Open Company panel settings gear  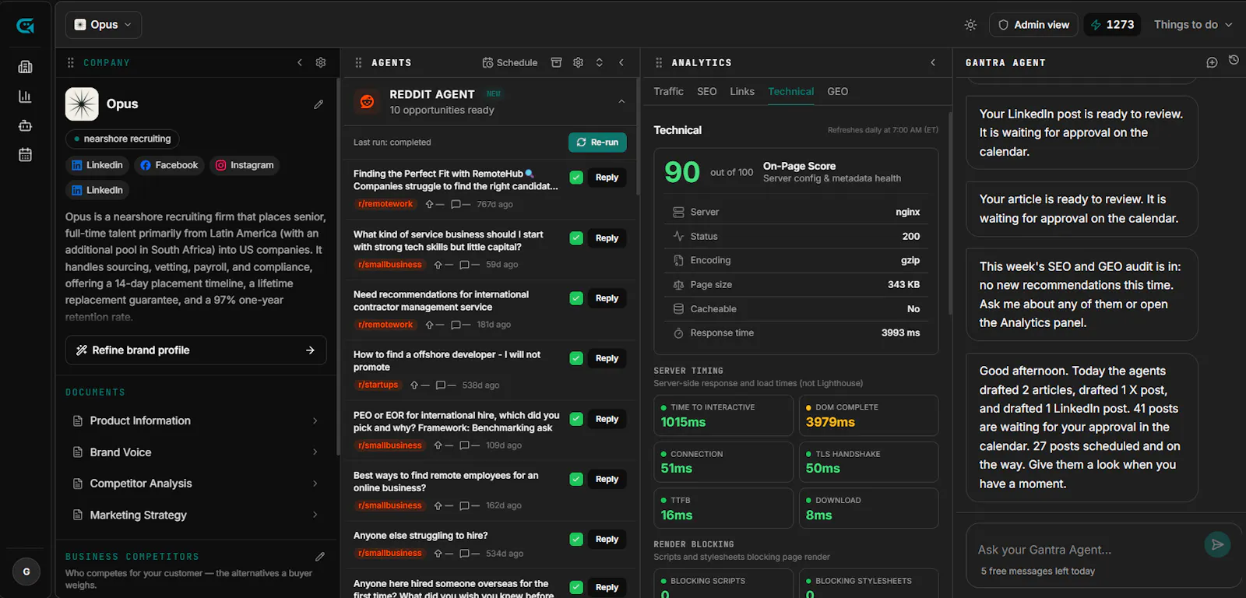pos(321,62)
